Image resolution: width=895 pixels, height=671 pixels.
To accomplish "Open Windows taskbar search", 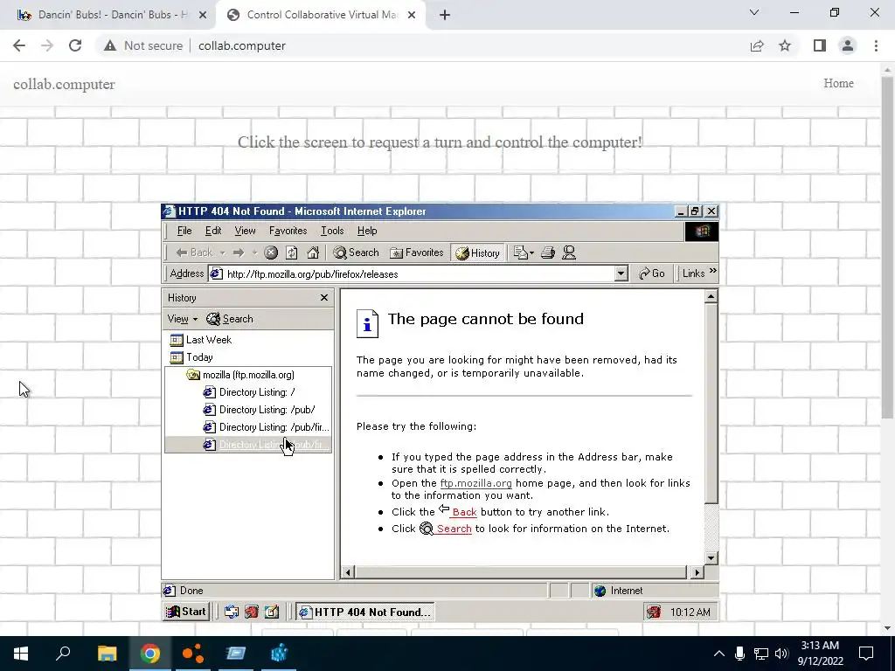I will coord(63,654).
